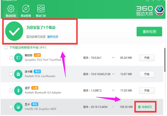Click the large green success checkmark icon
The width and height of the screenshot is (167, 116).
[x=14, y=31]
